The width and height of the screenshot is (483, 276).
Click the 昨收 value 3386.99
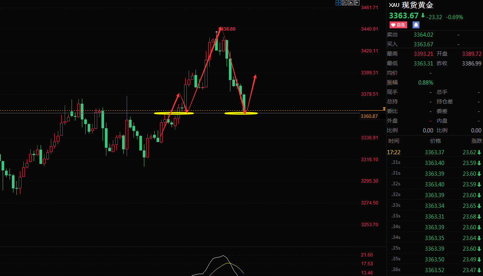click(472, 64)
